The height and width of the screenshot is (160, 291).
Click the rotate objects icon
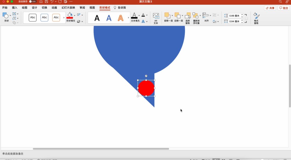(214, 21)
